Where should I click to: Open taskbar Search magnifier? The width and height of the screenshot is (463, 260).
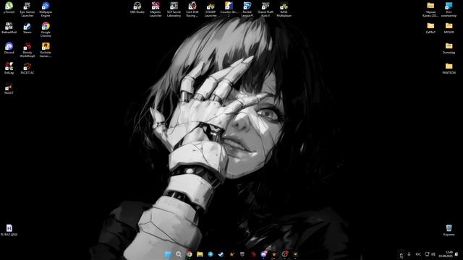(x=179, y=254)
